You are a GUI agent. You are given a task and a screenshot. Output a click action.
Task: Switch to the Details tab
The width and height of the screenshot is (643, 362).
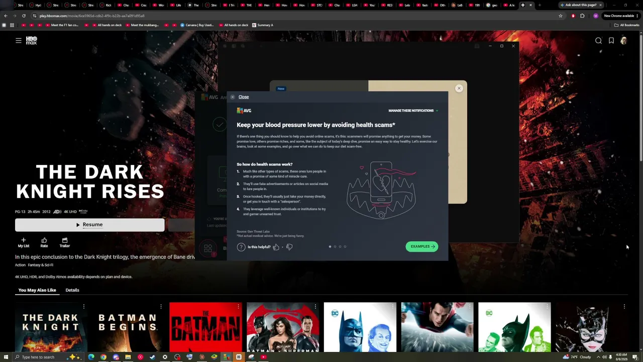[x=72, y=290]
